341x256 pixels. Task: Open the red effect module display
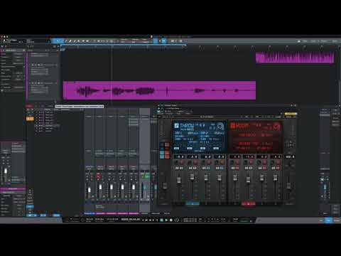[x=255, y=137]
